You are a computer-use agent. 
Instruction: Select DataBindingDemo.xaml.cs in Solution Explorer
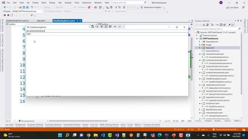tap(220, 82)
